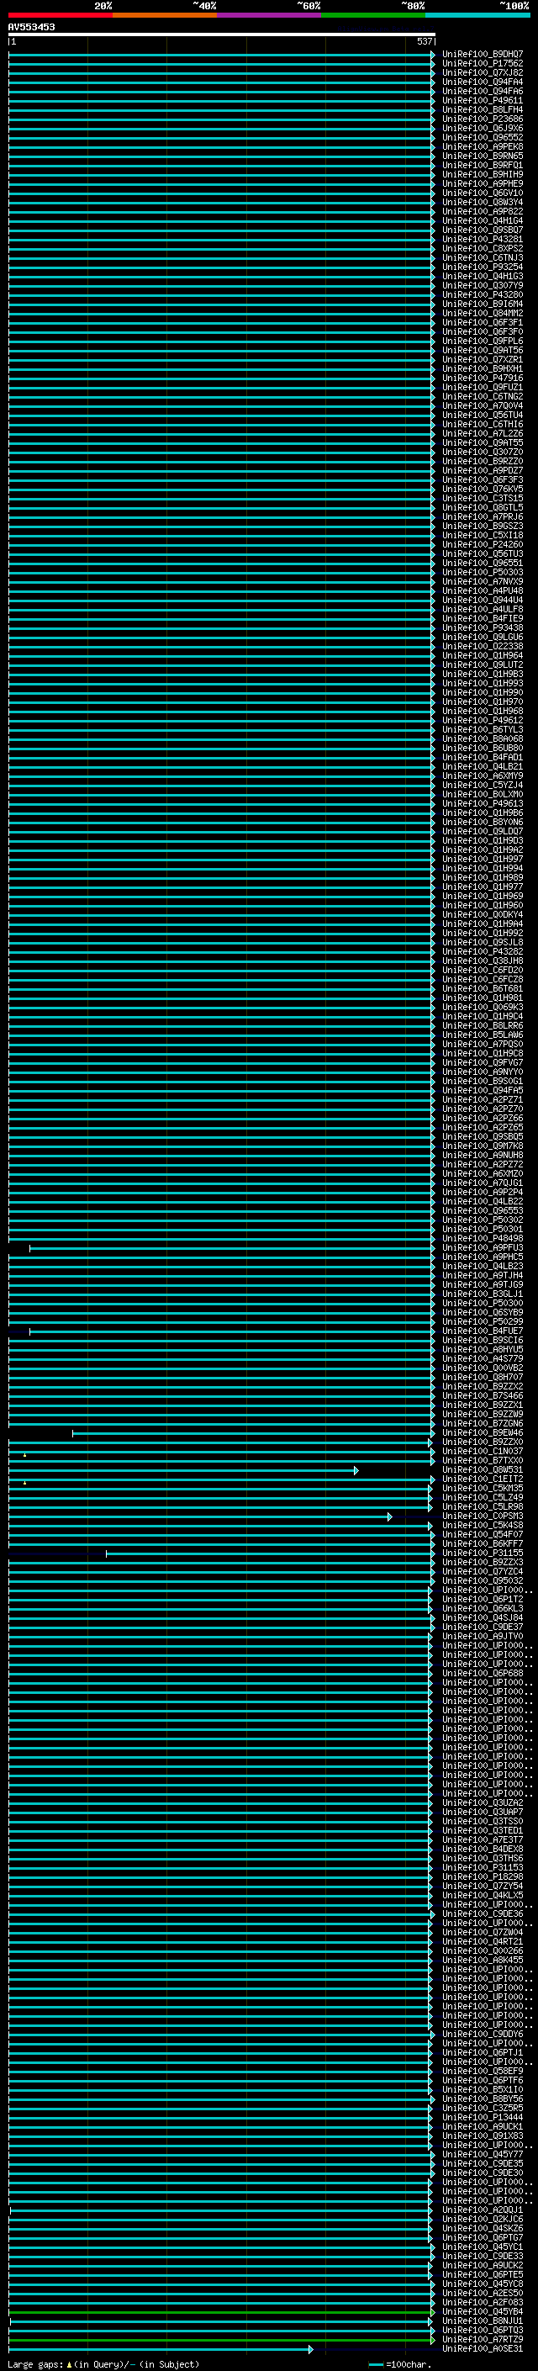Select the UniRef100_B9HIH9 label
Image resolution: width=538 pixels, height=2371 pixels.
point(483,175)
